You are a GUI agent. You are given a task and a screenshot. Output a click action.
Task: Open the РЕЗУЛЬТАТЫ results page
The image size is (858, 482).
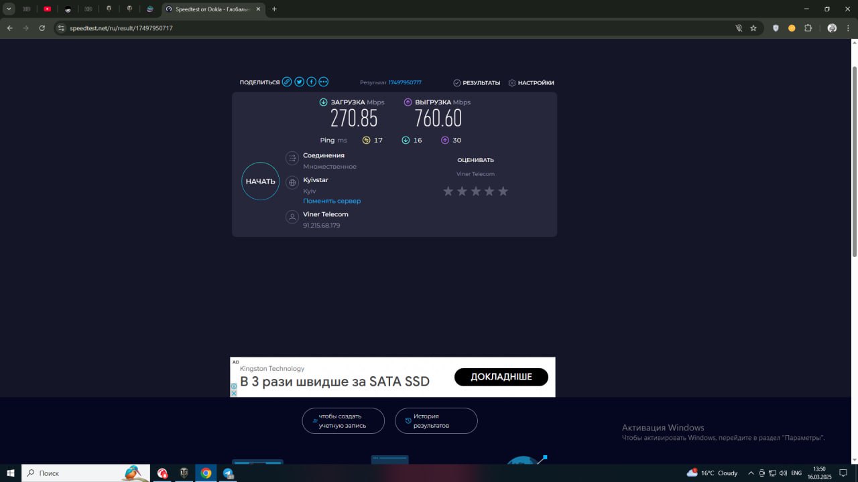(x=477, y=83)
